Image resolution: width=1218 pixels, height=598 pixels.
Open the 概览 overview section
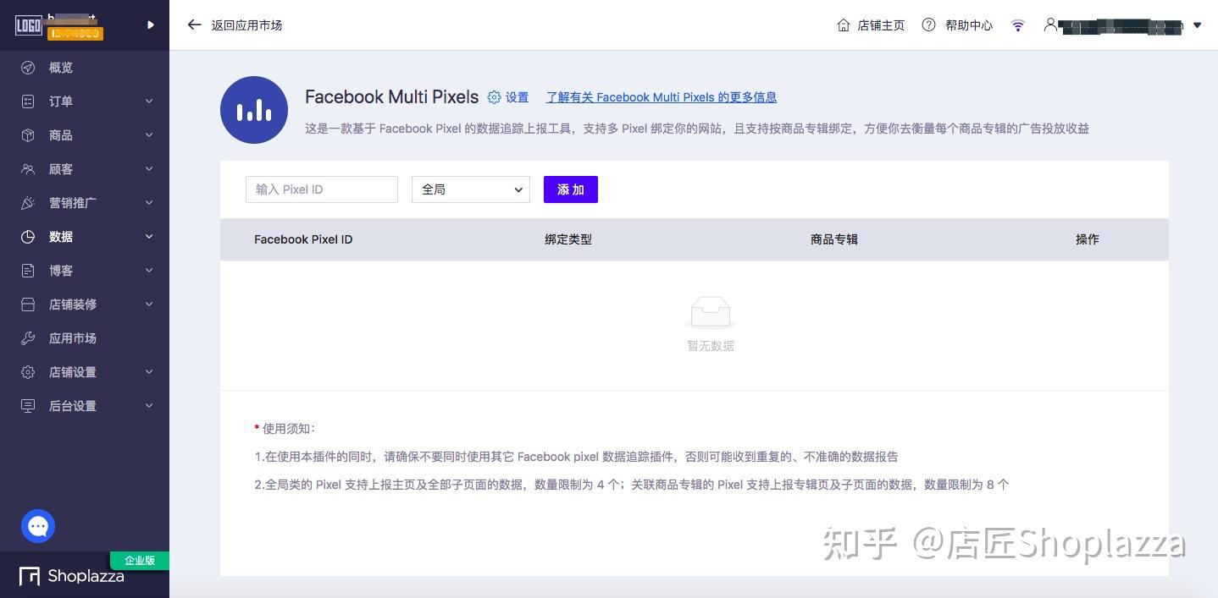pos(60,68)
